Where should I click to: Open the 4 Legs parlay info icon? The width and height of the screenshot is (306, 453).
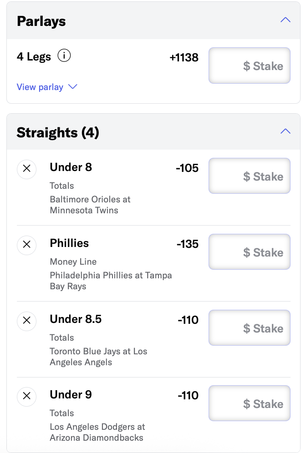[64, 56]
